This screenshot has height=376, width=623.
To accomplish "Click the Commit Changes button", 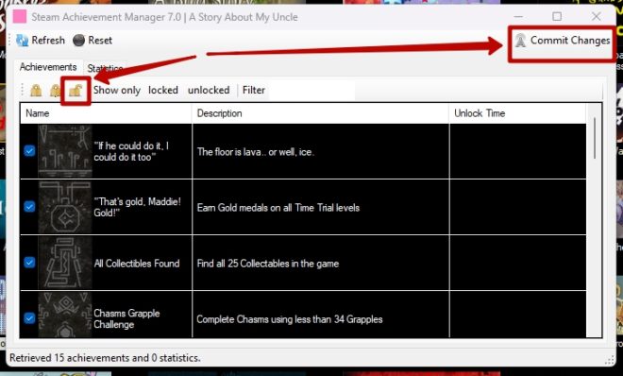I will point(563,40).
